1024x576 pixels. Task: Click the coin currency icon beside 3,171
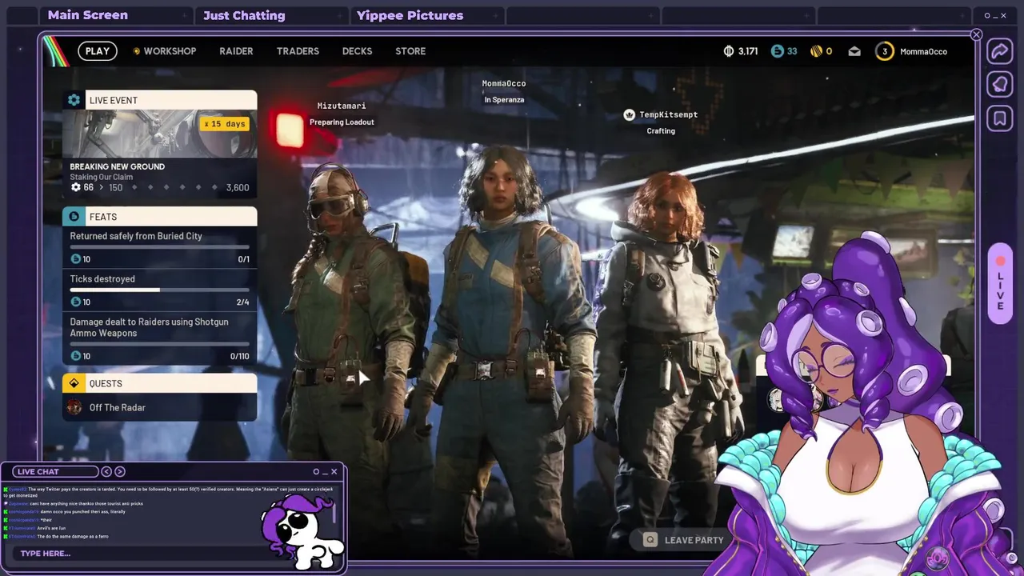pyautogui.click(x=728, y=51)
